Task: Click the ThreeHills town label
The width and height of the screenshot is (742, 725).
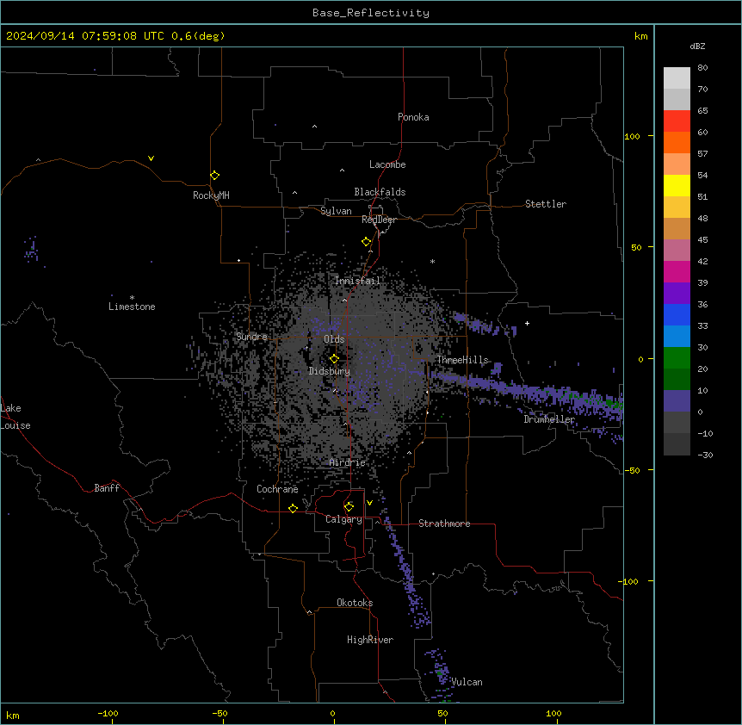Action: point(462,360)
